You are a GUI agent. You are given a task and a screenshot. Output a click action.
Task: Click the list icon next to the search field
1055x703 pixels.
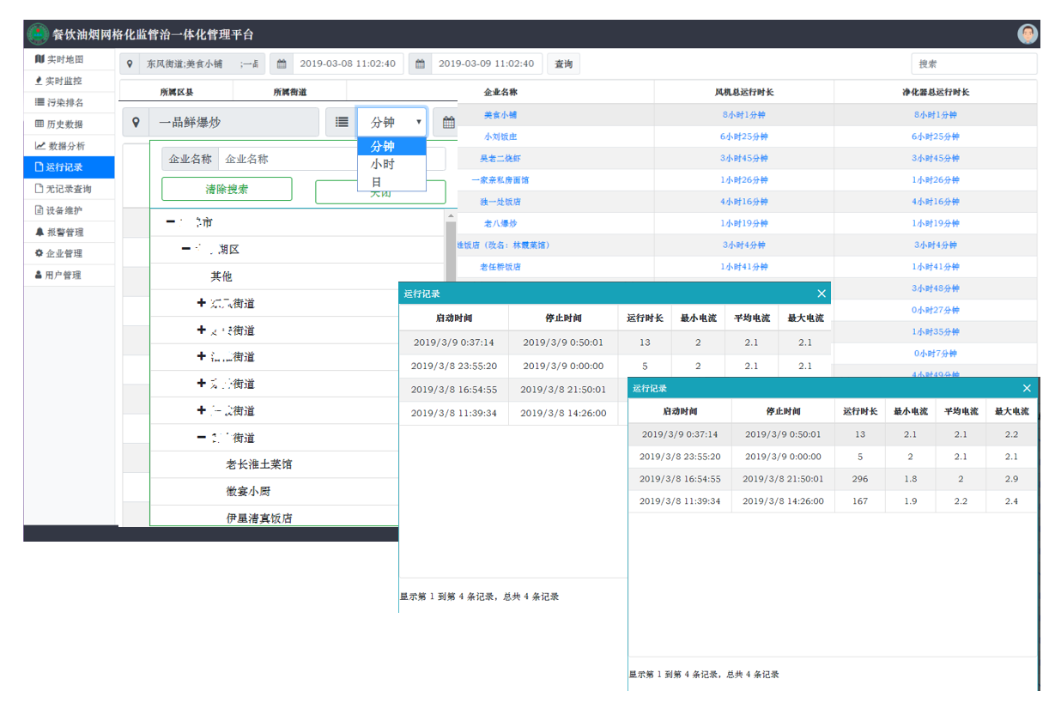click(x=343, y=122)
